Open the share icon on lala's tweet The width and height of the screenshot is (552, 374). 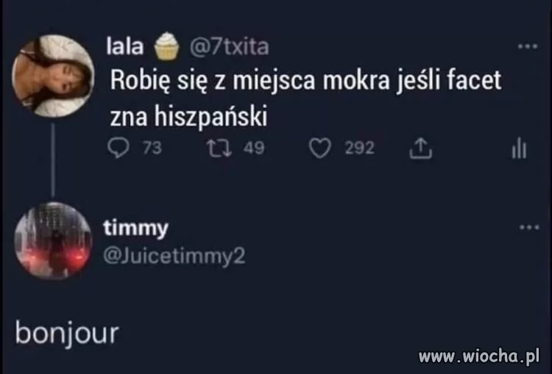[420, 148]
